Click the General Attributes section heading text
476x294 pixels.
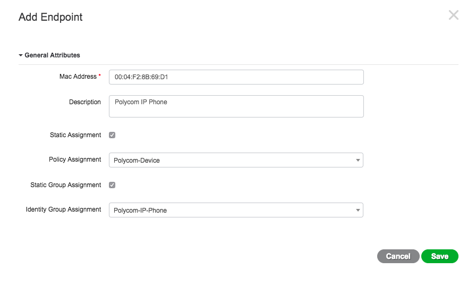tap(52, 55)
